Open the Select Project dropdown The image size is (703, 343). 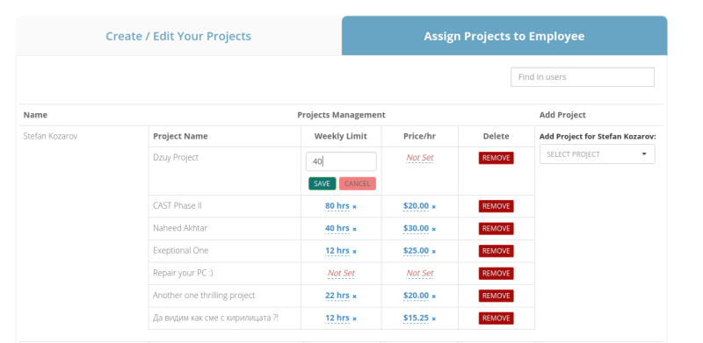click(598, 154)
